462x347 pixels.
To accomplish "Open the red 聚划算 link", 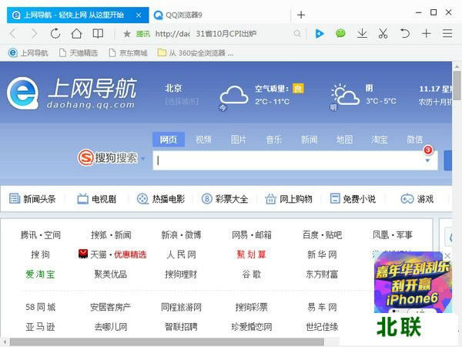I will (252, 254).
